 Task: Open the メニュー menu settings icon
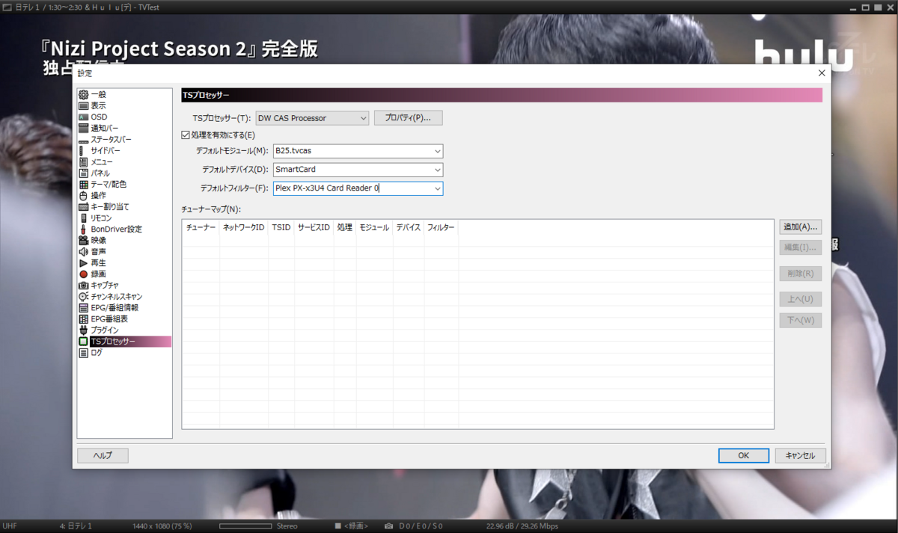[83, 162]
